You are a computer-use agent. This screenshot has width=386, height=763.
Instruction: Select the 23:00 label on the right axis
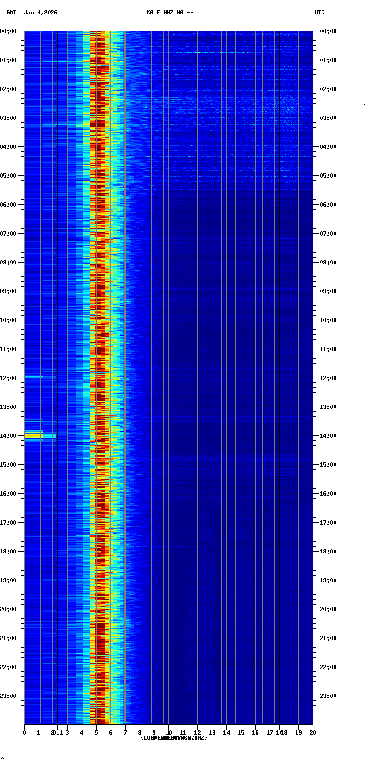328,696
